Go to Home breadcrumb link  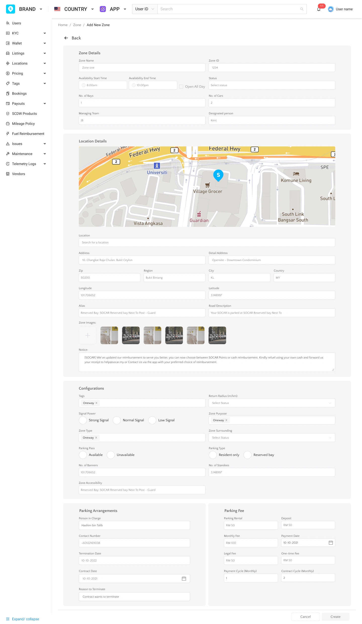coord(63,25)
